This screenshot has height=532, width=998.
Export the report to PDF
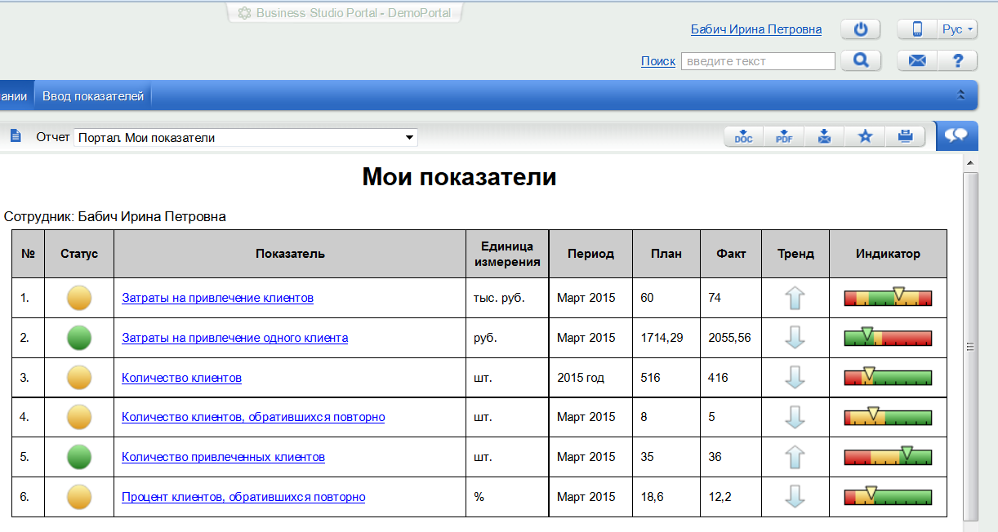tap(784, 137)
